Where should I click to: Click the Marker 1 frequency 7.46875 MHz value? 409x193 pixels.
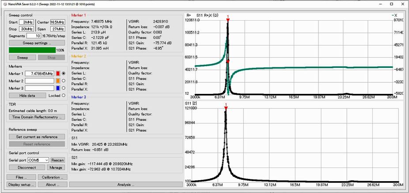pyautogui.click(x=102, y=21)
